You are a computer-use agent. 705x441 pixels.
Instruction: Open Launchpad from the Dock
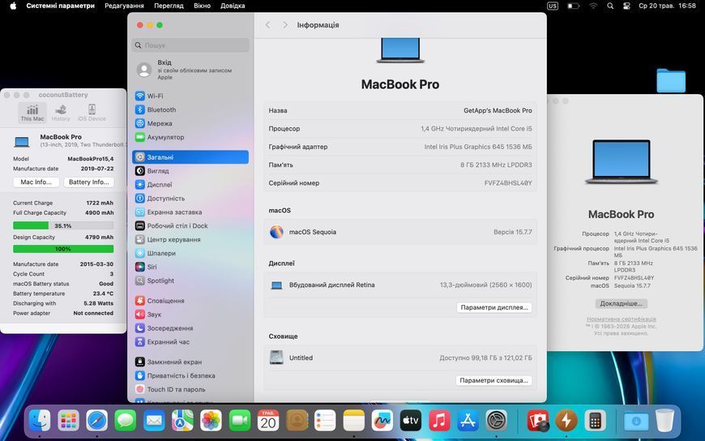pyautogui.click(x=68, y=421)
